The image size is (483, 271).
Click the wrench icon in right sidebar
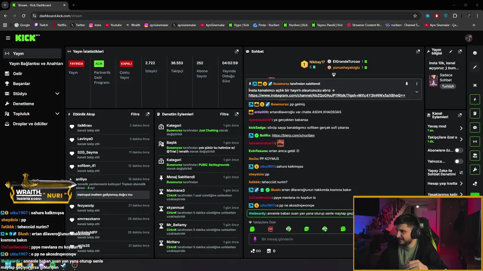point(475,169)
